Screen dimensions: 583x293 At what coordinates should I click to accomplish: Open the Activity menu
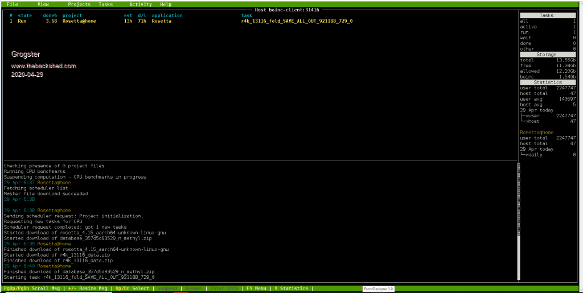140,4
